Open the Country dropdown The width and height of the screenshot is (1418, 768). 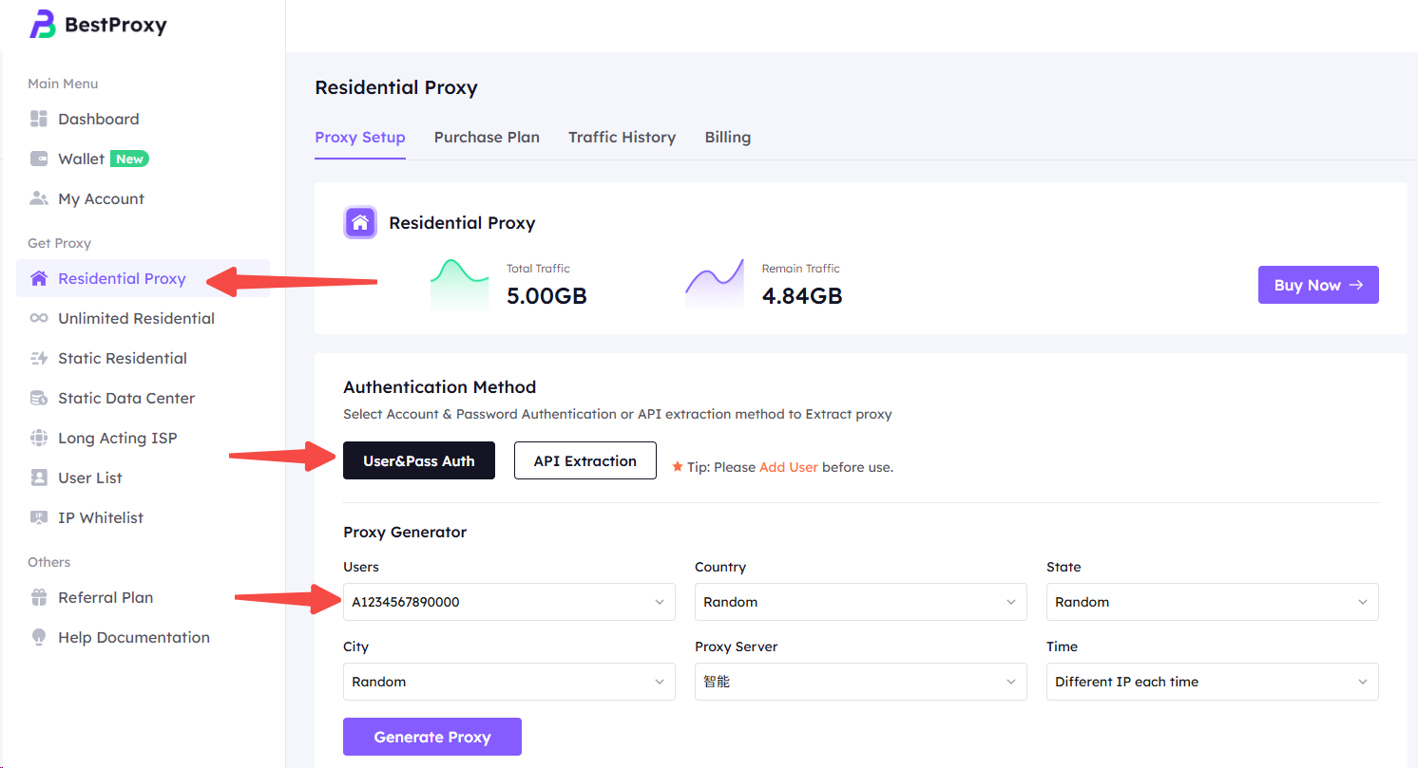[x=860, y=602]
